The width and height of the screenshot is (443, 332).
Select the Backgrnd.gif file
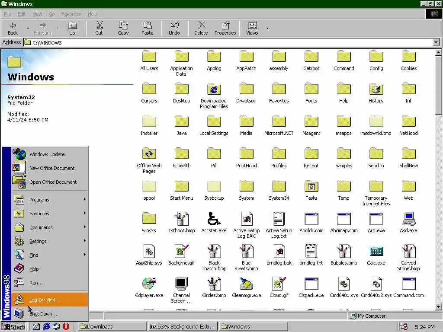(181, 255)
